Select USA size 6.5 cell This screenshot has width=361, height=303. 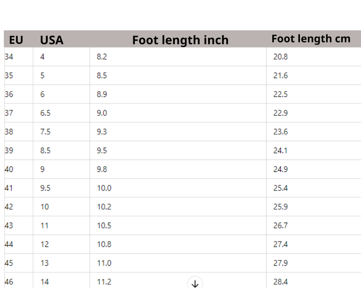tap(61, 113)
